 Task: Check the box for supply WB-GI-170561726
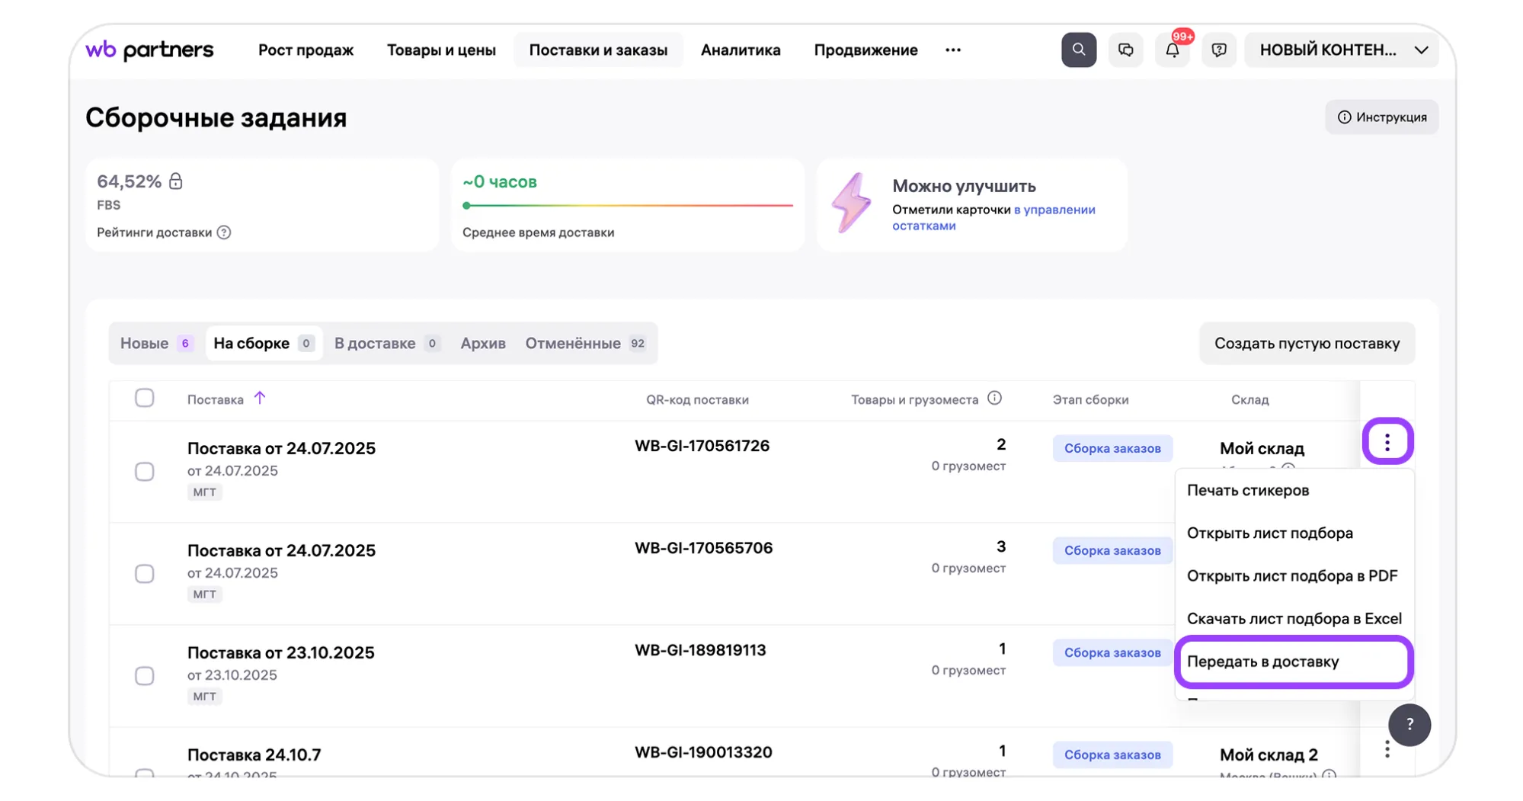click(x=144, y=472)
